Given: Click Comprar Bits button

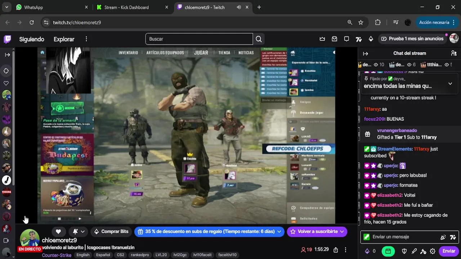Looking at the screenshot, I should point(111,232).
